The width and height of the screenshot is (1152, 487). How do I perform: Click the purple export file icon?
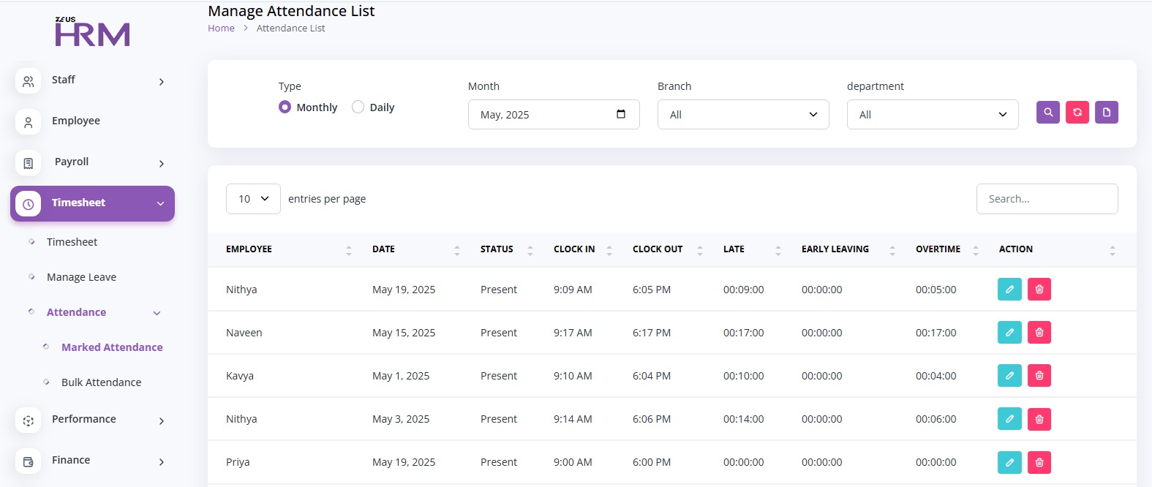tap(1106, 112)
